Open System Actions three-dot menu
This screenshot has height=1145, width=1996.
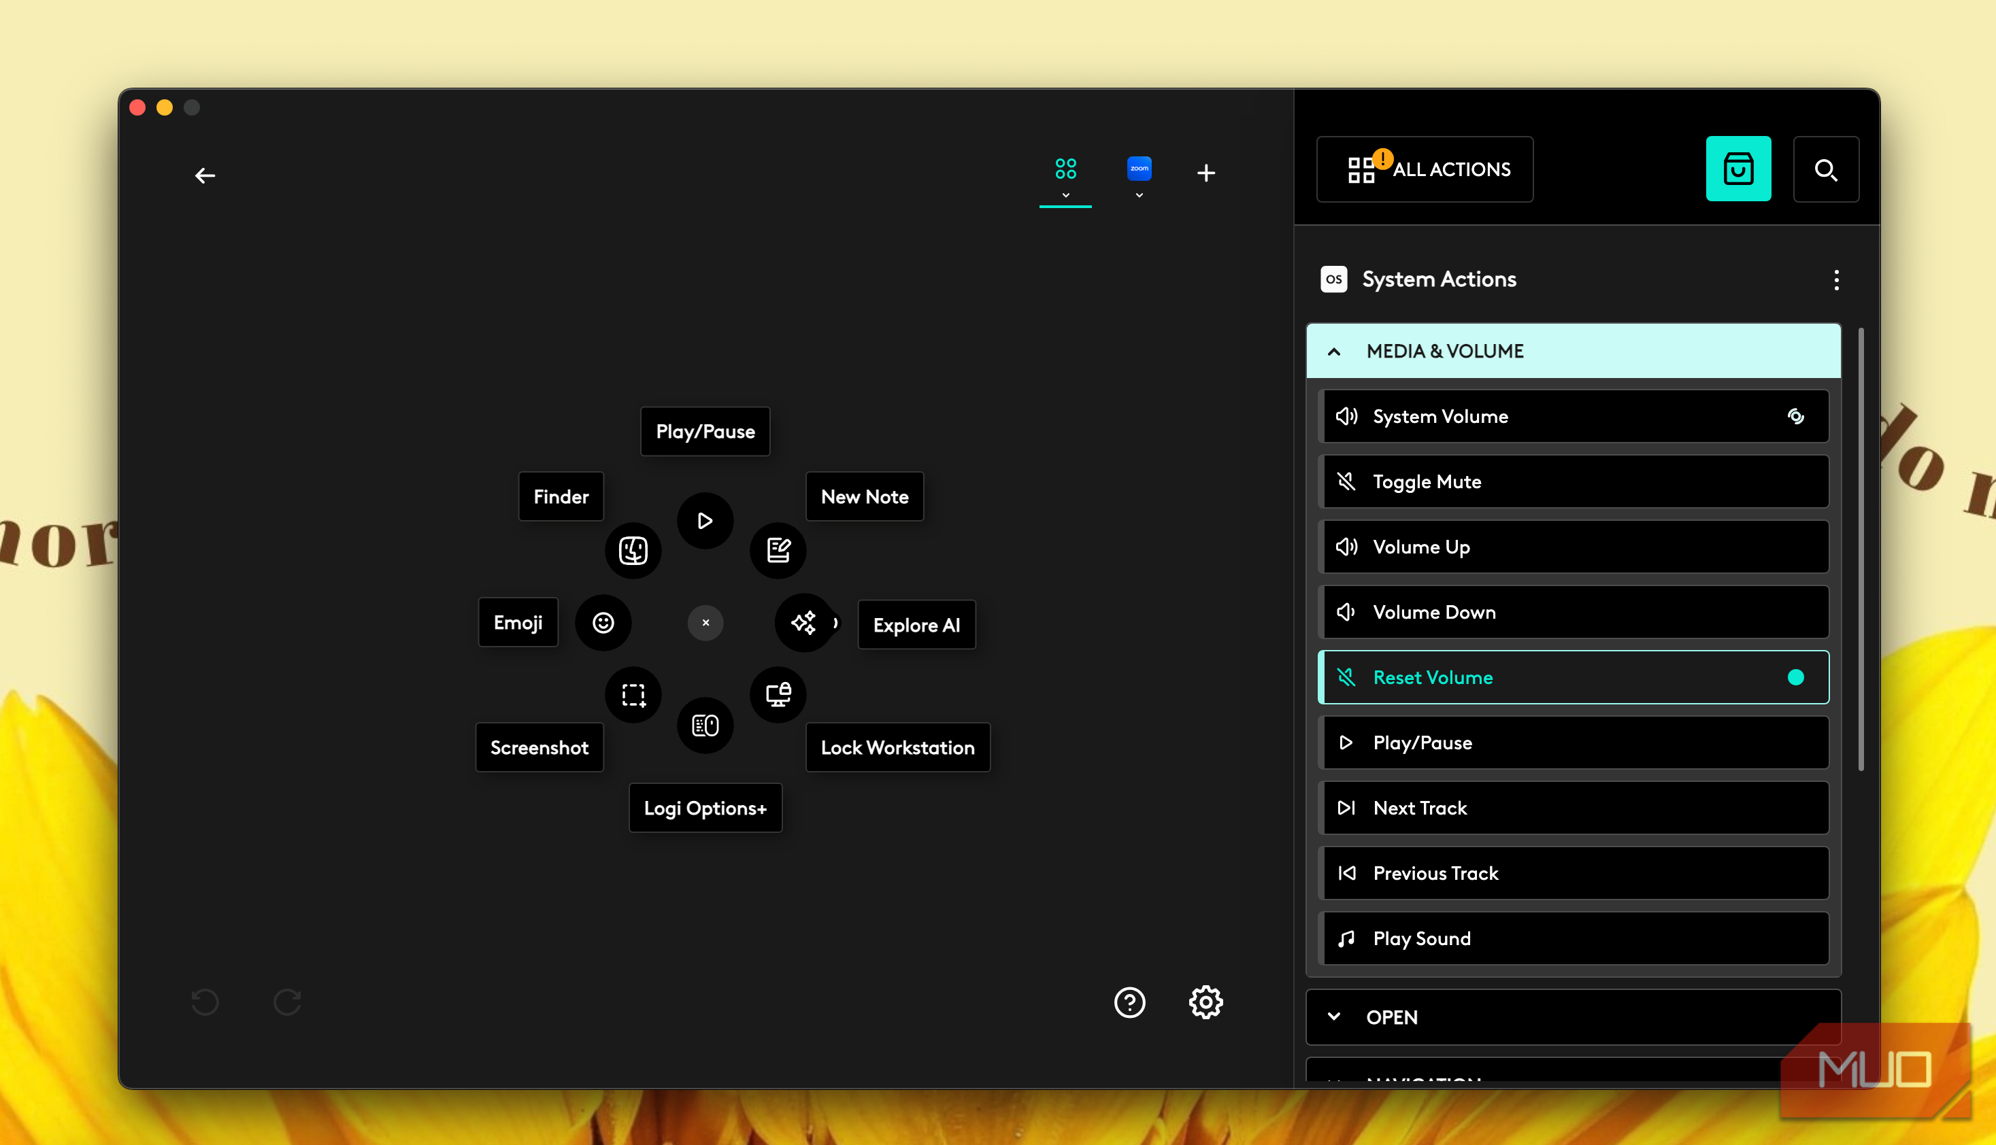click(1836, 280)
